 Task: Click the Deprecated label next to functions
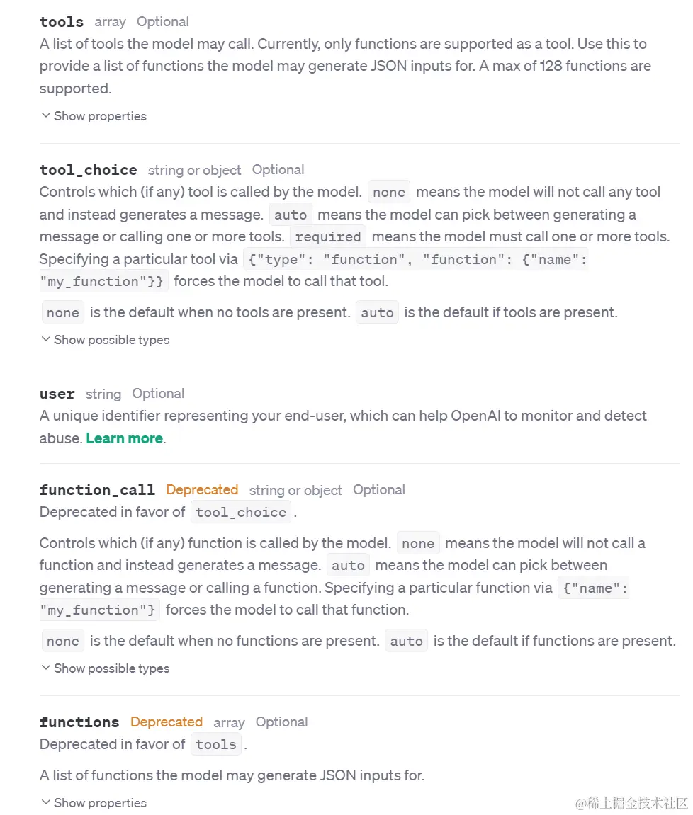pyautogui.click(x=167, y=722)
